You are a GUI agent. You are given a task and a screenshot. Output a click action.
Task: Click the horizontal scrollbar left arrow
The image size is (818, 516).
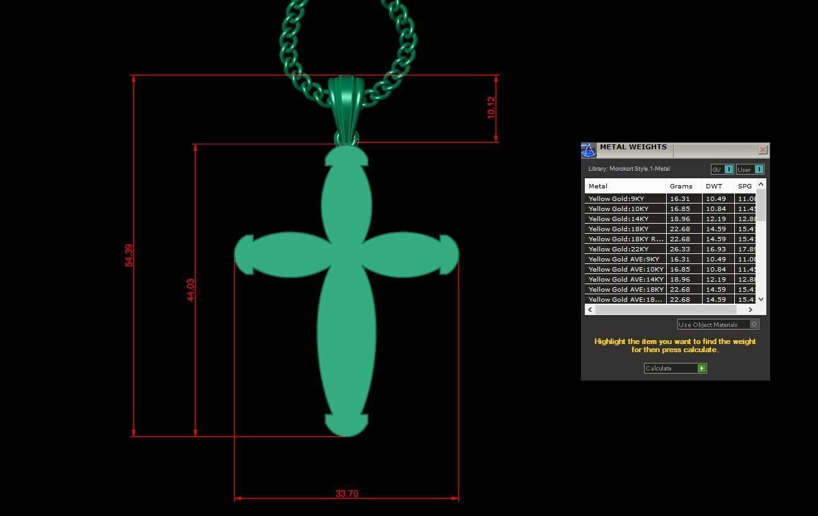(590, 309)
